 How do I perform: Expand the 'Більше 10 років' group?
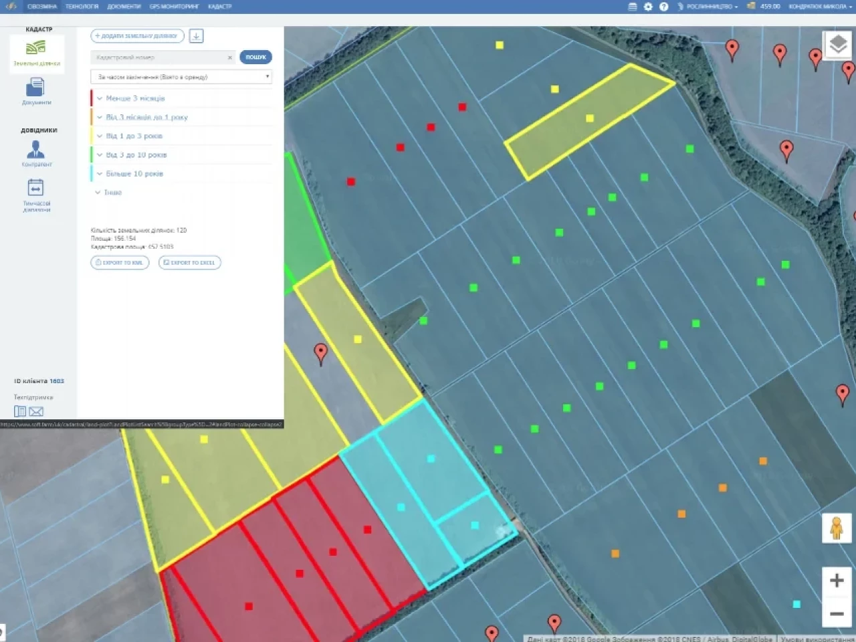[134, 173]
